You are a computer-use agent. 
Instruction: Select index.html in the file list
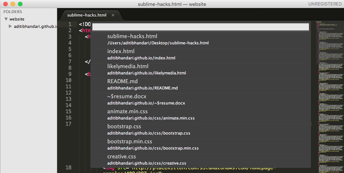pyautogui.click(x=201, y=55)
